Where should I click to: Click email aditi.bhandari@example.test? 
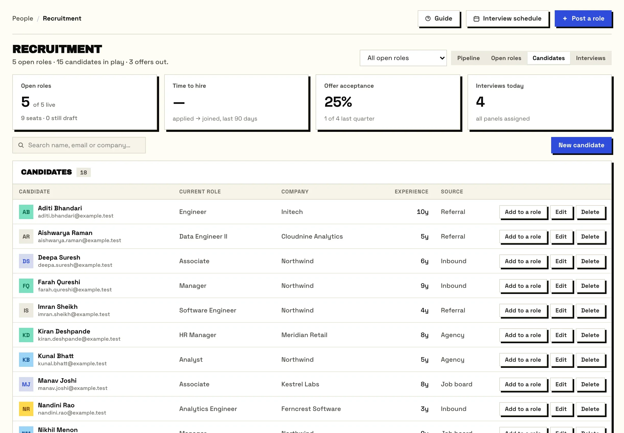[x=76, y=216]
